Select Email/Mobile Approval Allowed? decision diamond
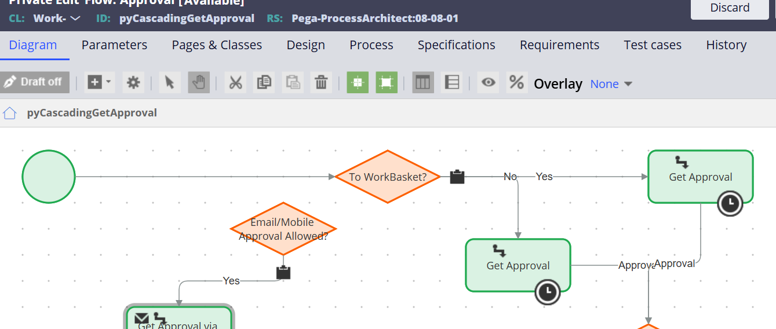Viewport: 776px width, 329px height. 283,229
